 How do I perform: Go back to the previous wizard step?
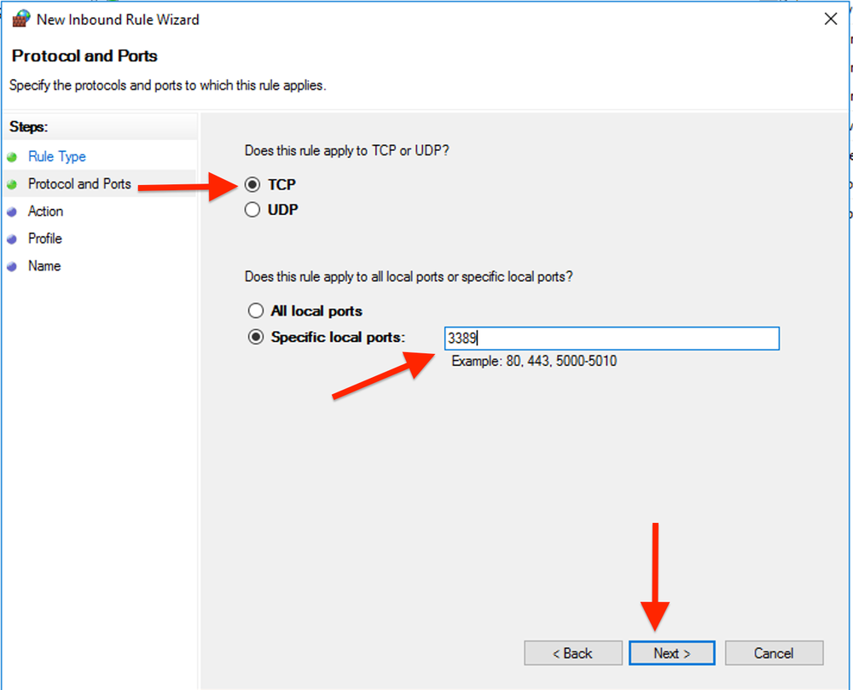tap(572, 652)
